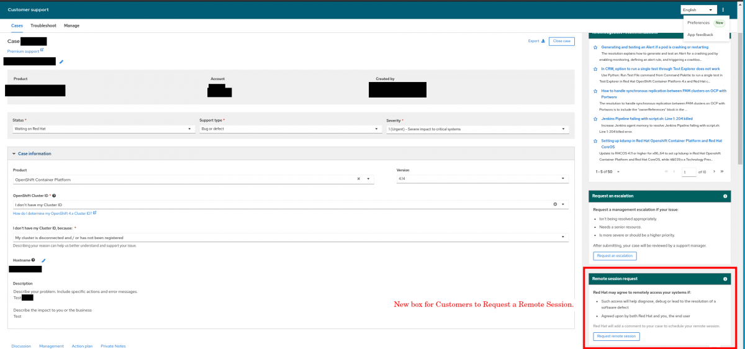Viewport: 745px width, 349px height.
Task: Click info icon on Remote session request header
Action: coord(725,279)
